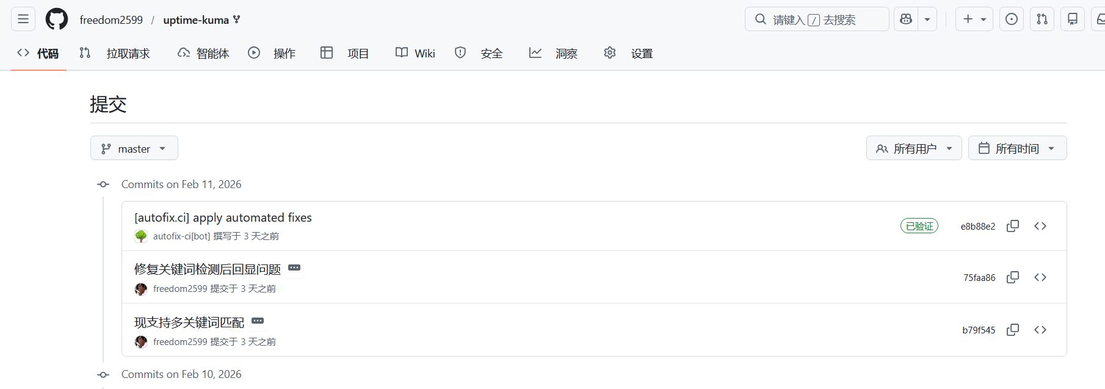Select the 安全 tab

tap(479, 53)
